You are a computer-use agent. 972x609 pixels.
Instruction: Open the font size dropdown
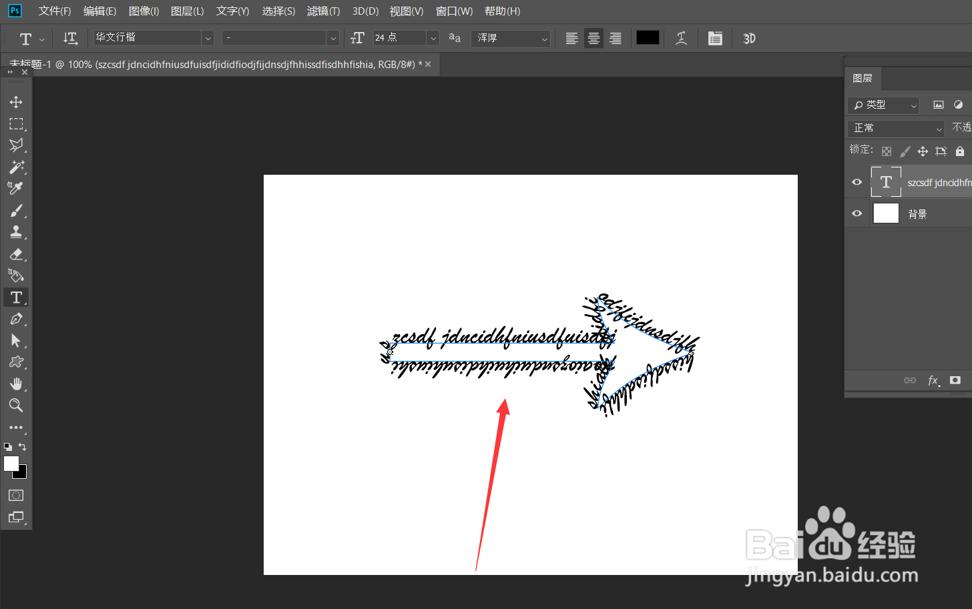[432, 38]
